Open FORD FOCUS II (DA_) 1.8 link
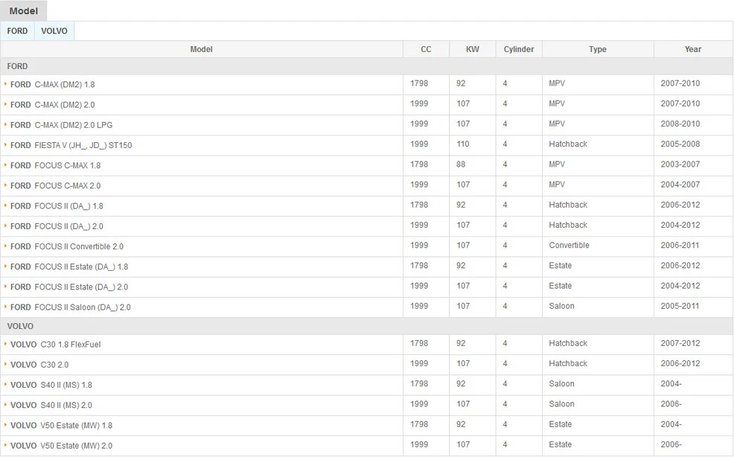This screenshot has height=457, width=734. click(57, 206)
